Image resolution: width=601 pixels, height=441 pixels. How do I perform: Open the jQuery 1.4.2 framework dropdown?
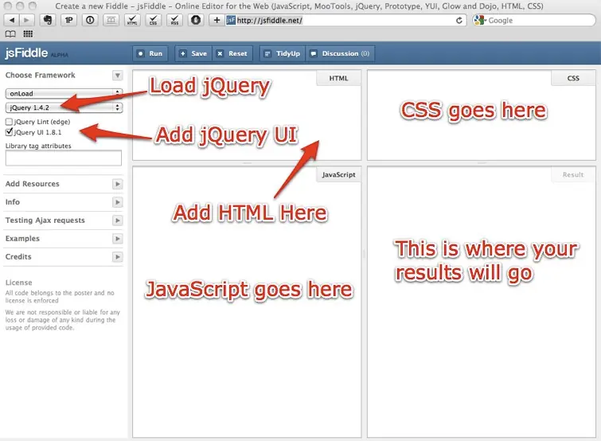pyautogui.click(x=64, y=107)
